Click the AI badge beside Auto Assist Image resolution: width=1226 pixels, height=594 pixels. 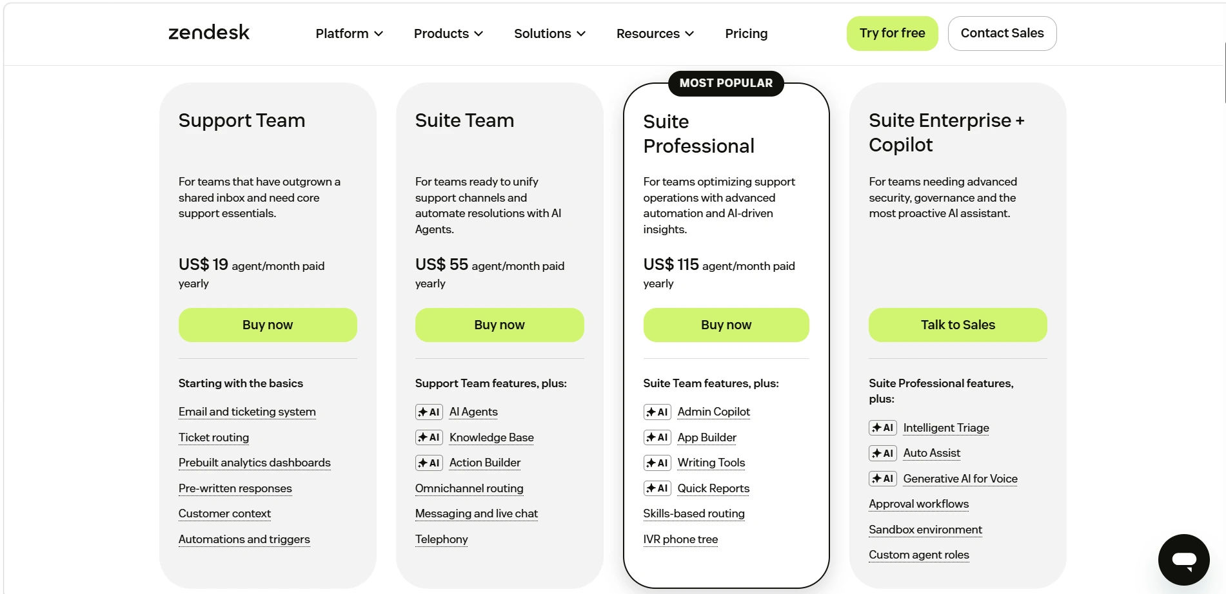pyautogui.click(x=883, y=454)
